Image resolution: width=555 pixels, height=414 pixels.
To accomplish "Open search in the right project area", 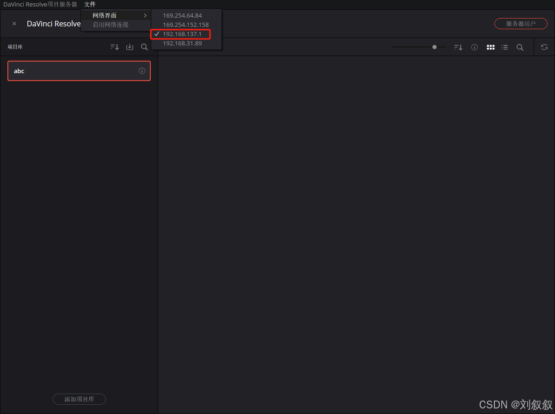I will [520, 47].
